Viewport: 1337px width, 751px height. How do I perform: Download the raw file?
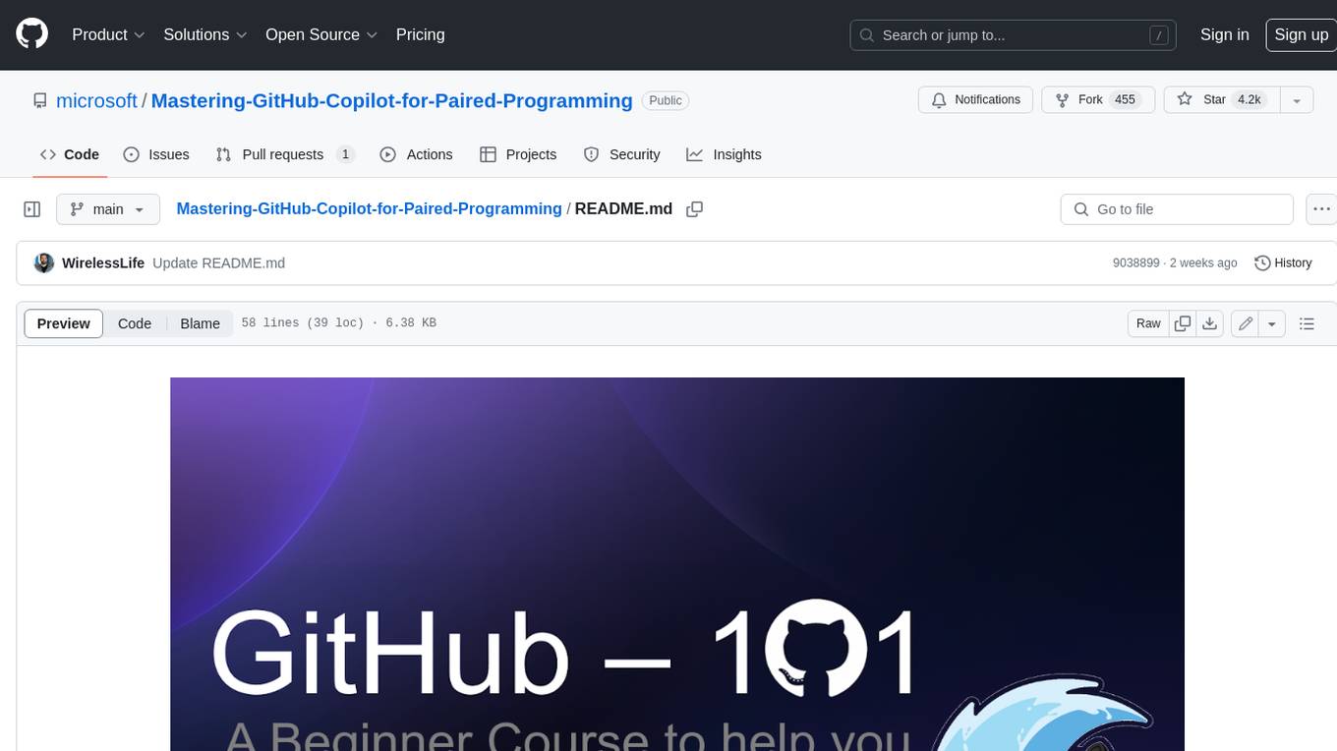(1210, 323)
